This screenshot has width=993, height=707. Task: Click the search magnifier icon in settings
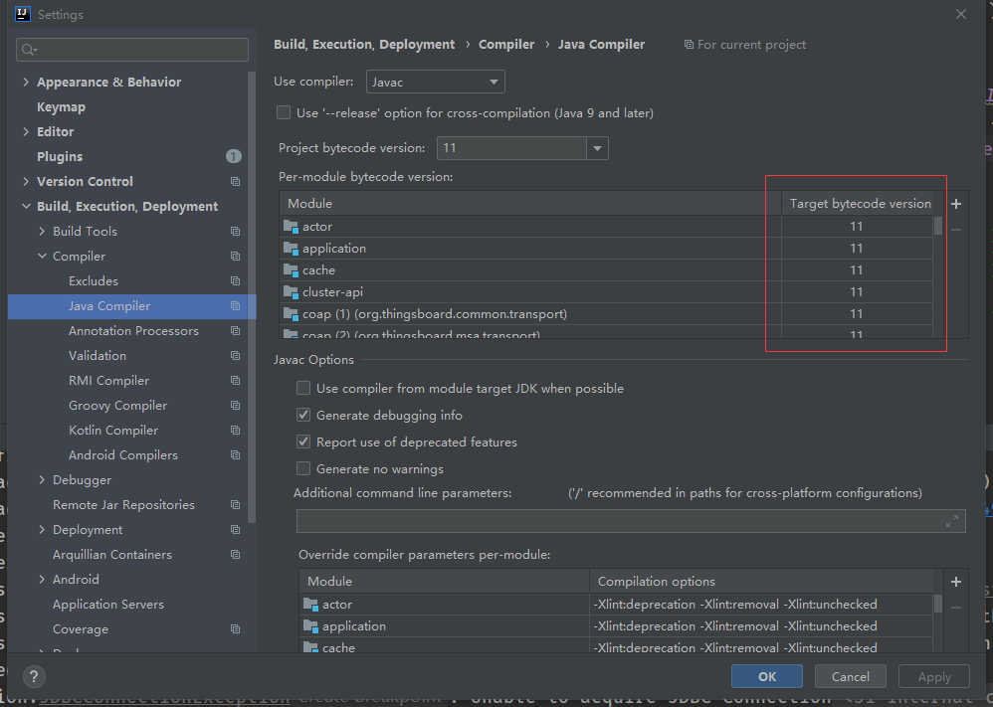29,50
